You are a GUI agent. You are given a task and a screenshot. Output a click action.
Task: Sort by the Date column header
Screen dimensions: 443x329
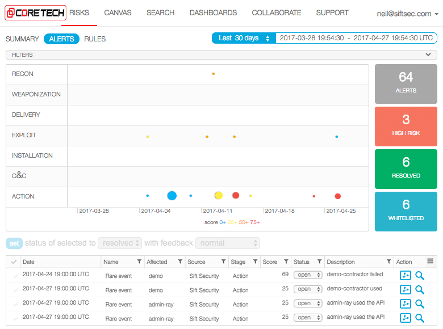pos(28,262)
